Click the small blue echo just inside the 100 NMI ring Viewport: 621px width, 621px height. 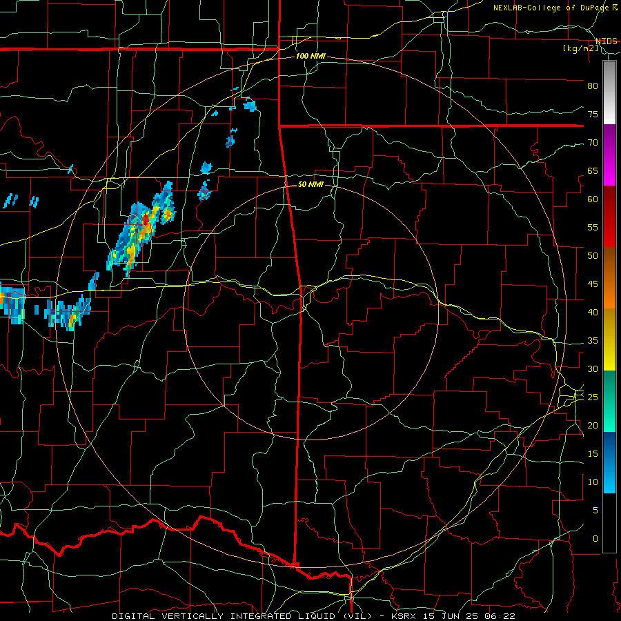(250, 106)
